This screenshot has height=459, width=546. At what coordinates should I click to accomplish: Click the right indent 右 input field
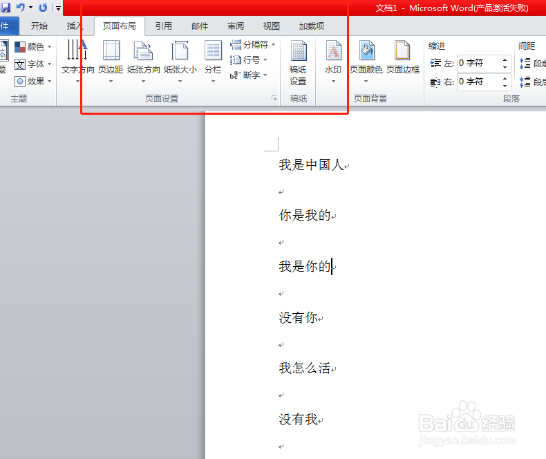[478, 82]
